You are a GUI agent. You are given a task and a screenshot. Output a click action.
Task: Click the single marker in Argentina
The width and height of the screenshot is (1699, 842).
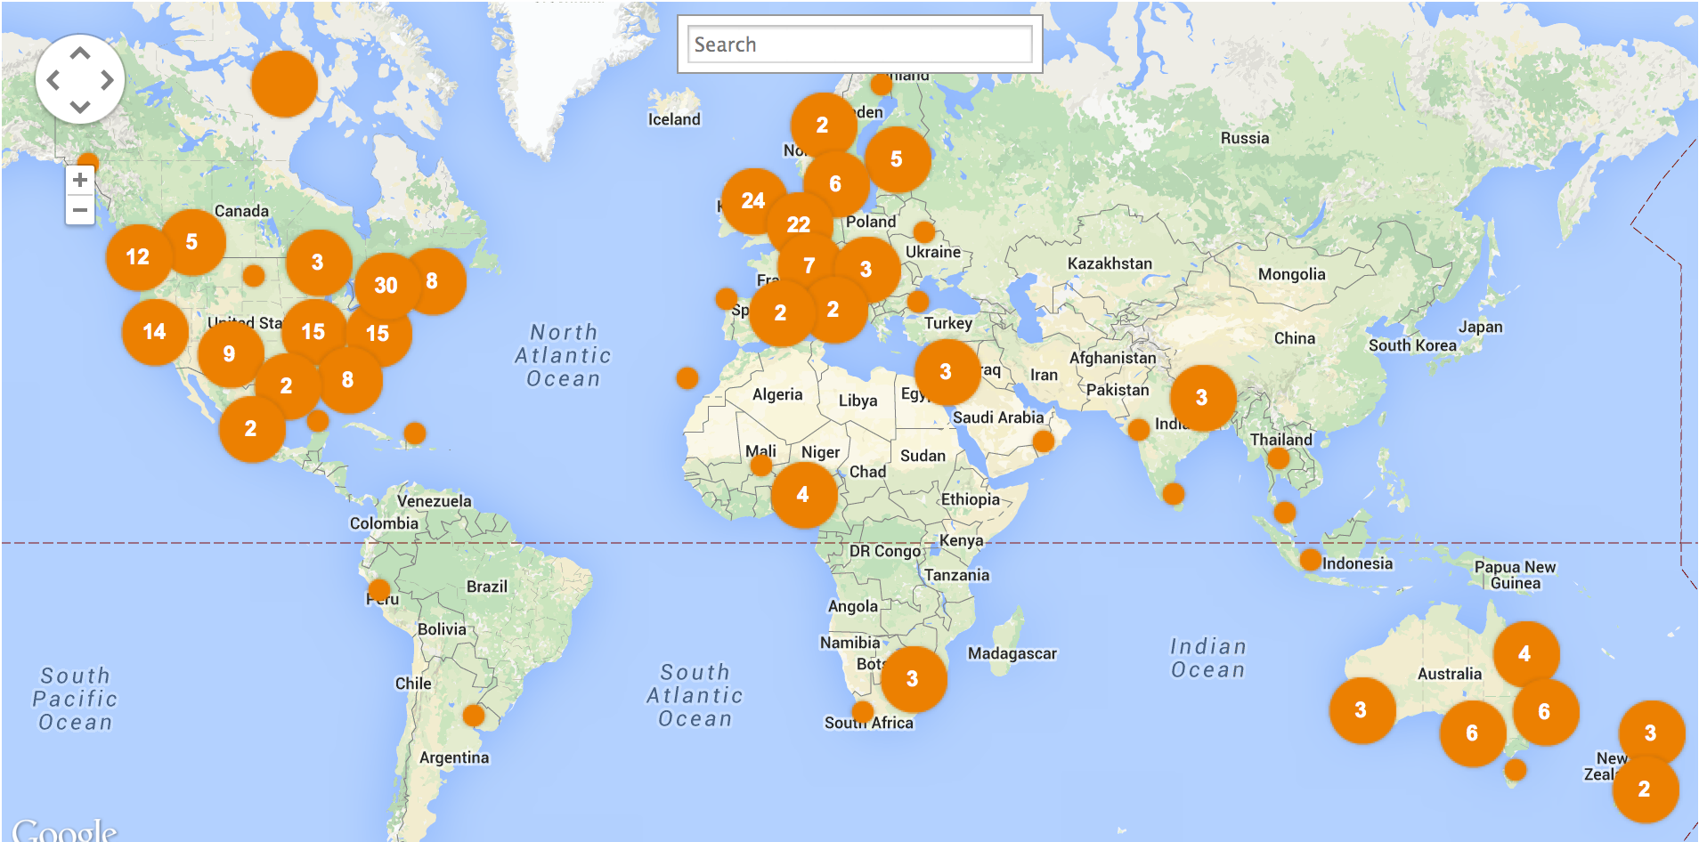pos(474,715)
